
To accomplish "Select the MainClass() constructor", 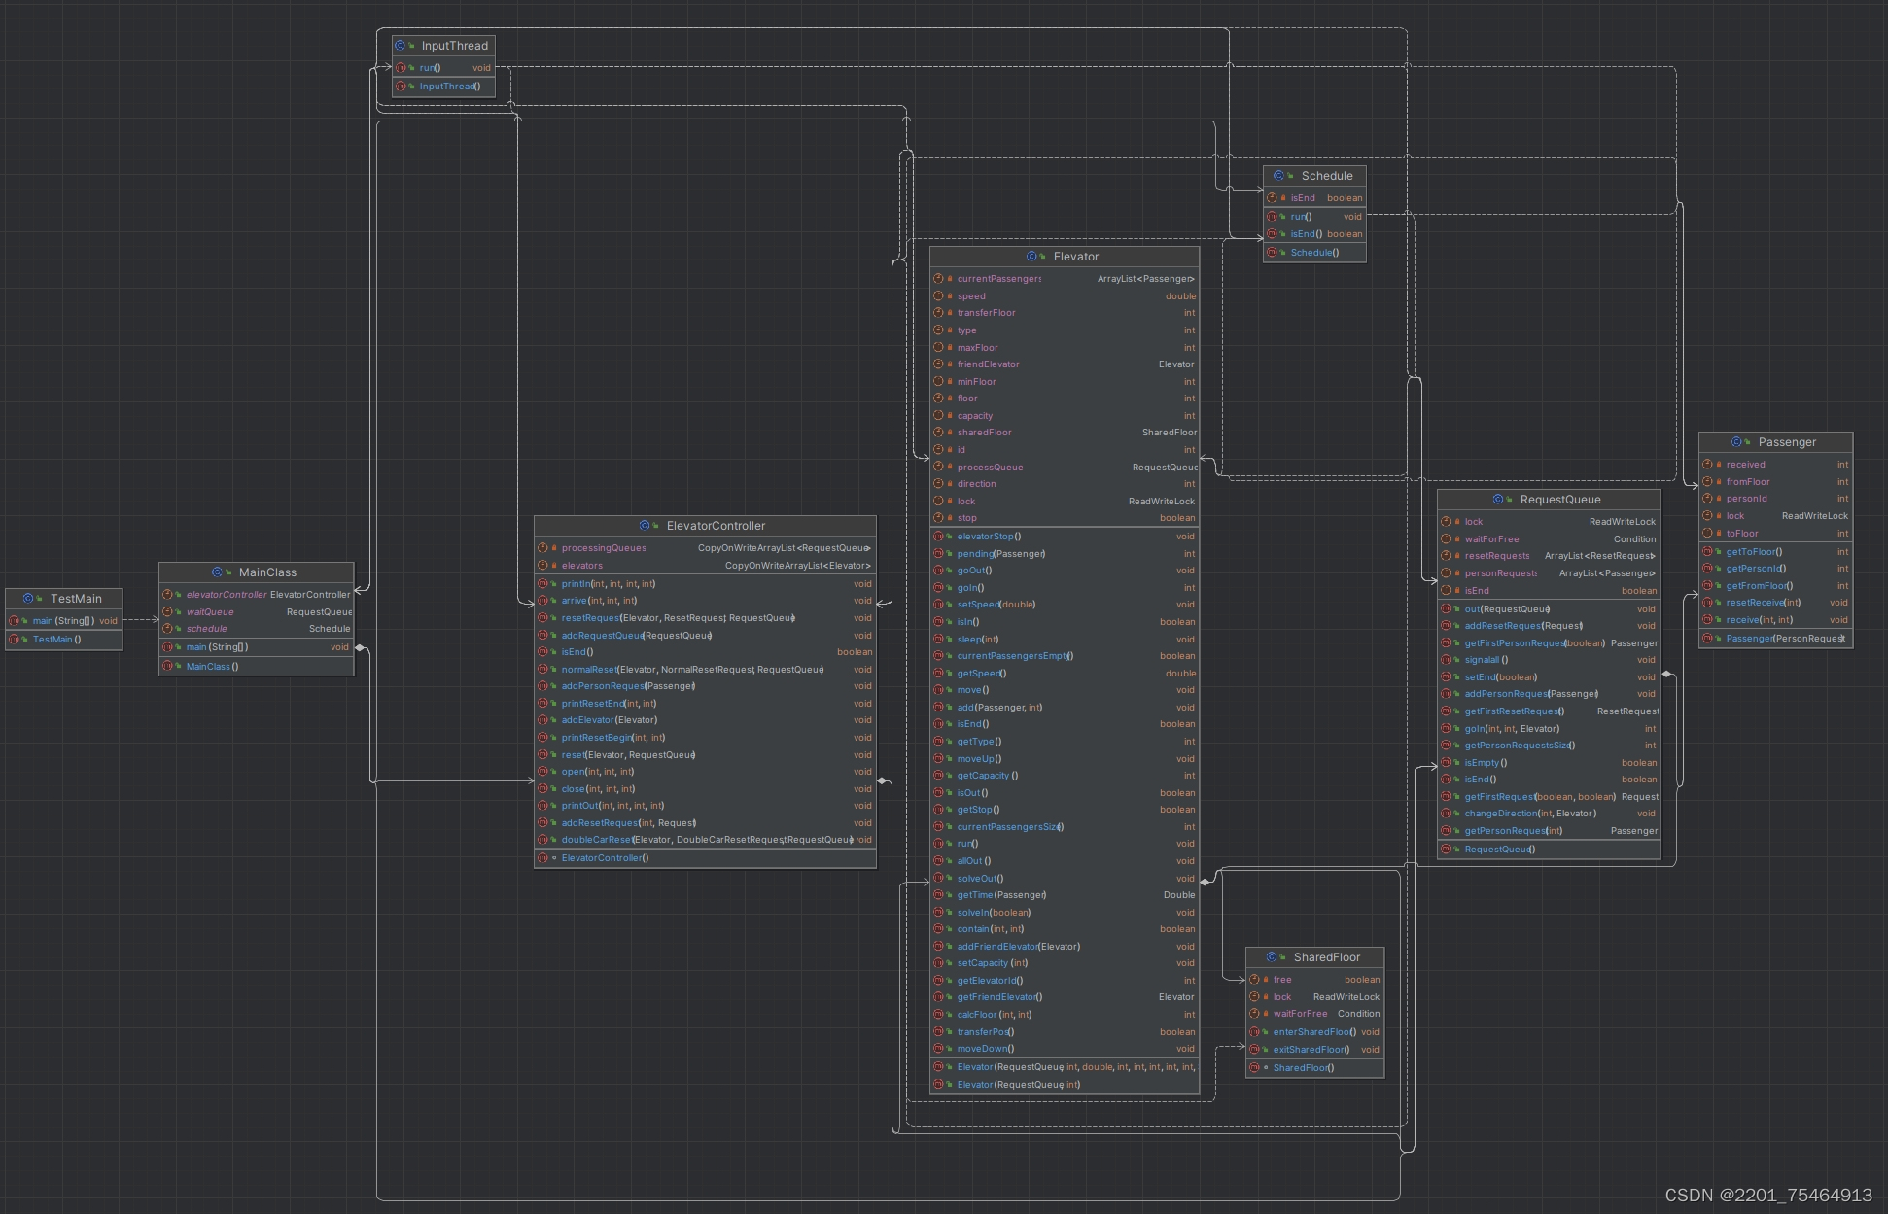I will pyautogui.click(x=257, y=667).
